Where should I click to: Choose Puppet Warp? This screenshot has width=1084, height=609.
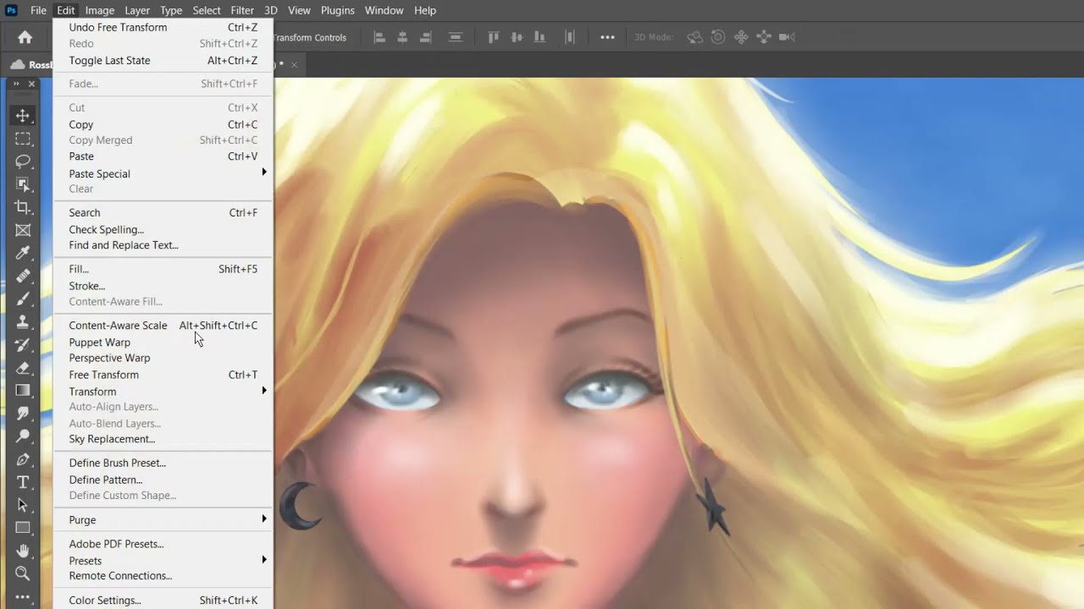(163, 343)
